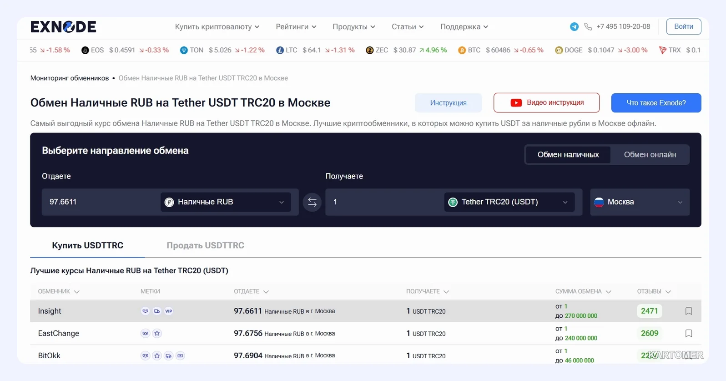Click the DOGE coin icon in ticker

pyautogui.click(x=559, y=50)
